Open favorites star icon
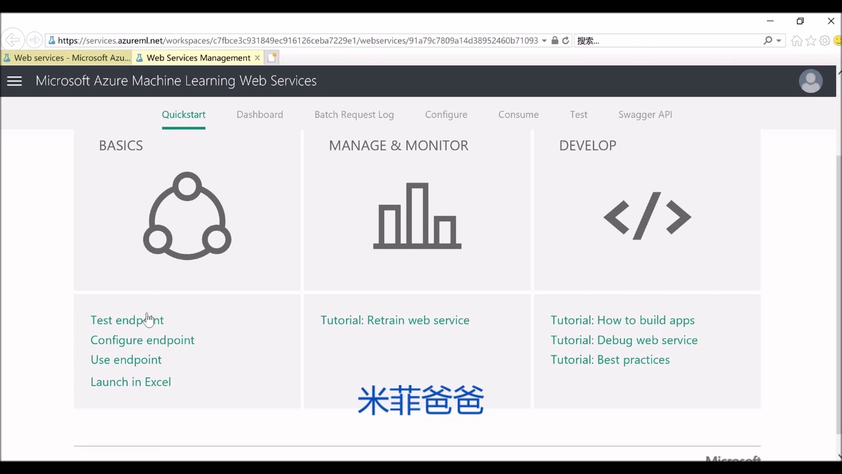 pyautogui.click(x=811, y=41)
